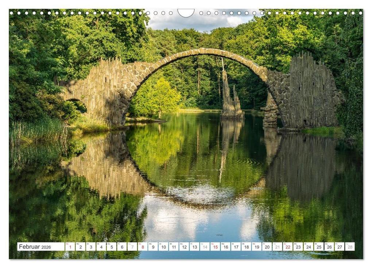Click the half-round hanger cutout at top
Viewport: 372px width, 268px height.
pyautogui.click(x=186, y=13)
